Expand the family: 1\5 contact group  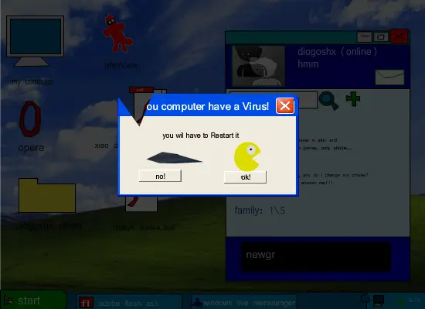260,211
